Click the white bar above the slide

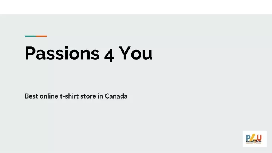pyautogui.click(x=136, y=7)
